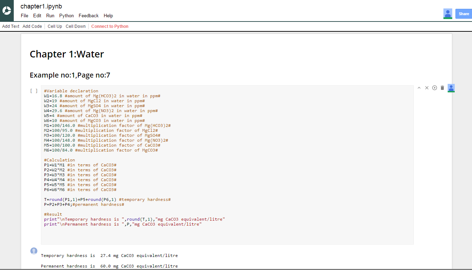This screenshot has height=270, width=472.
Task: Click the Connect to Python link
Action: point(110,26)
